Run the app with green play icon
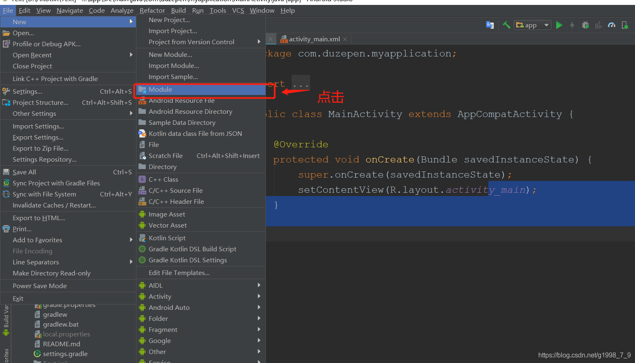This screenshot has width=635, height=363. pos(559,25)
